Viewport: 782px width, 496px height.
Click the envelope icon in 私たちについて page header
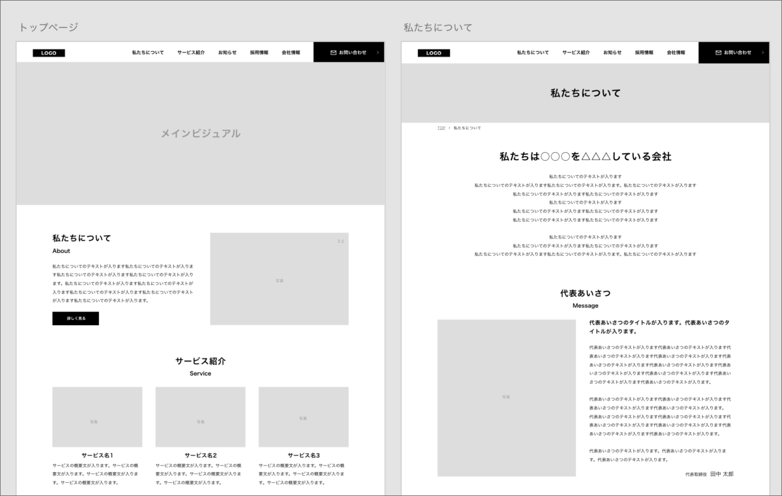718,52
